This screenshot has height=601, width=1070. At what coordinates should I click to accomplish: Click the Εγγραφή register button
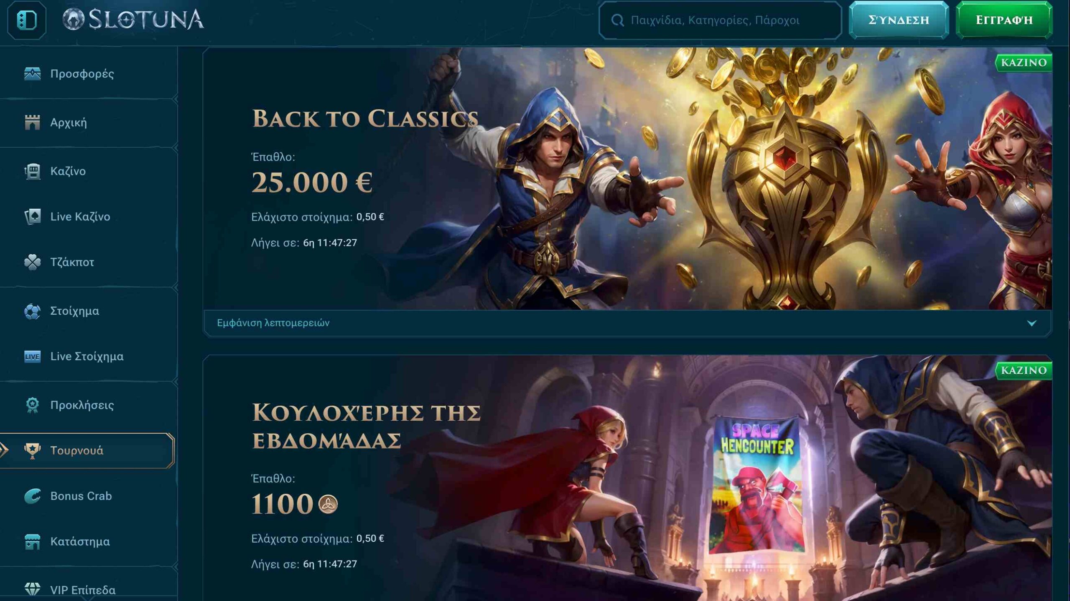click(1004, 20)
